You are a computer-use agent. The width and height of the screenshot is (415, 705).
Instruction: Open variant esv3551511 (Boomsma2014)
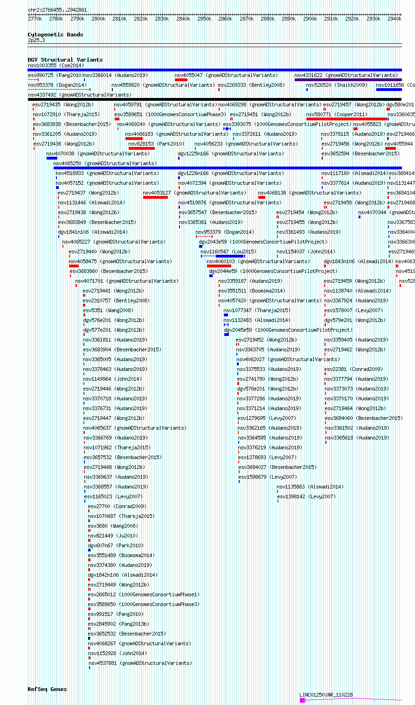[252, 291]
